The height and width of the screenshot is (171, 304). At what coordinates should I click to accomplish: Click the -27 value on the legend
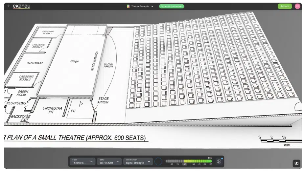(210, 164)
